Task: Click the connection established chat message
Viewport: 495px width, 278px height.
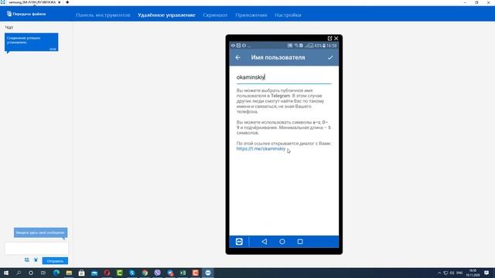Action: point(31,42)
